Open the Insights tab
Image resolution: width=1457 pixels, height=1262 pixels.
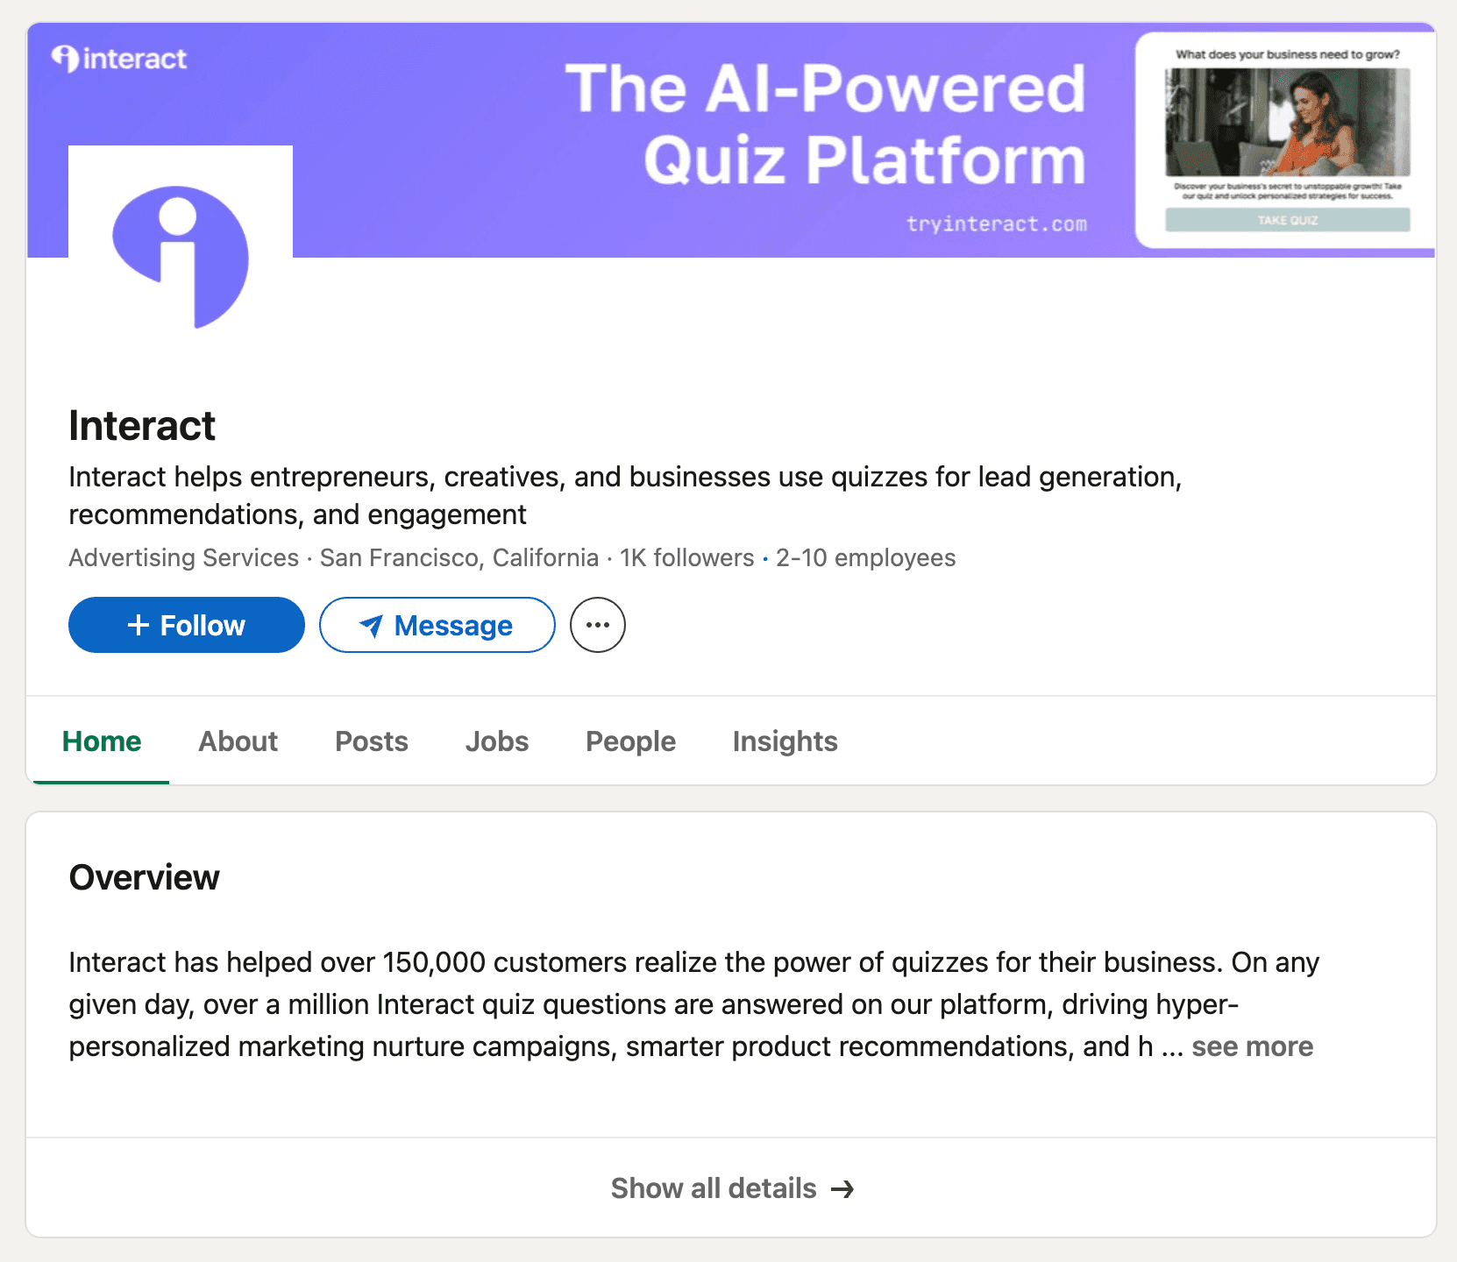coord(785,741)
